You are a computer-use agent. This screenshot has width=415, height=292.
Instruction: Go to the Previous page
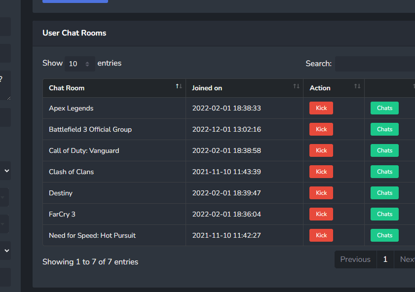[355, 259]
